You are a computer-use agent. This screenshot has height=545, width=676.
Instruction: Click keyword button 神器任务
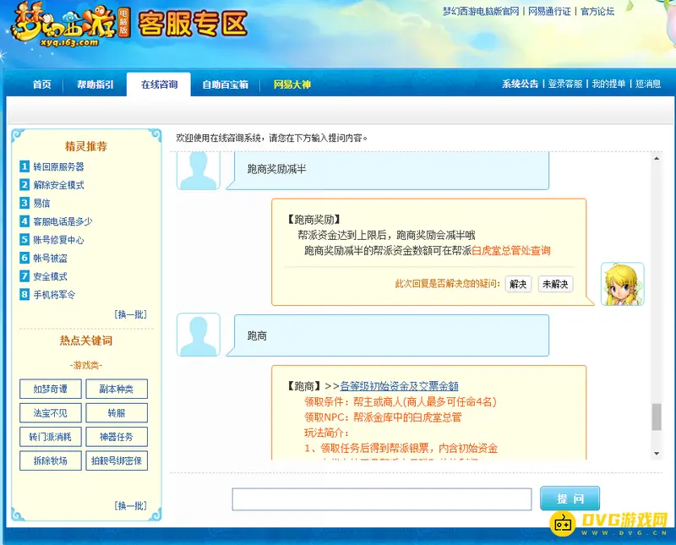[117, 437]
